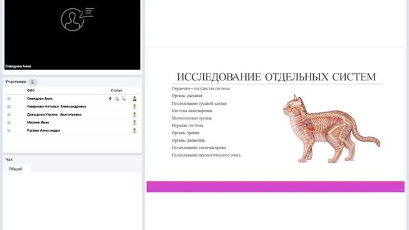Click the slide line Сердечно – сосудистая система
Screen dimensions: 409x230
click(201, 88)
